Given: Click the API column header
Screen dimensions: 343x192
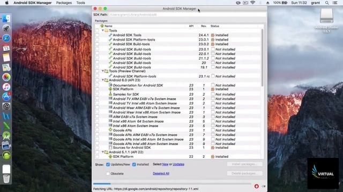Looking at the screenshot, I should [x=191, y=26].
